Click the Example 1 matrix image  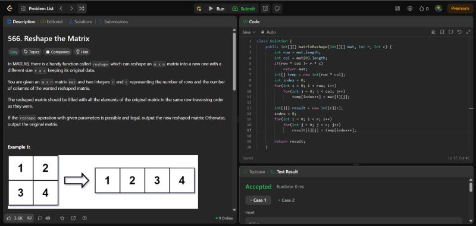point(103,182)
